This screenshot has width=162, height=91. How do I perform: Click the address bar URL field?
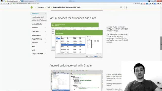pos(71,4)
